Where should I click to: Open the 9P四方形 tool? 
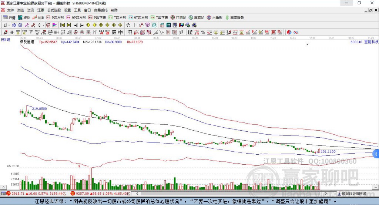point(76,18)
